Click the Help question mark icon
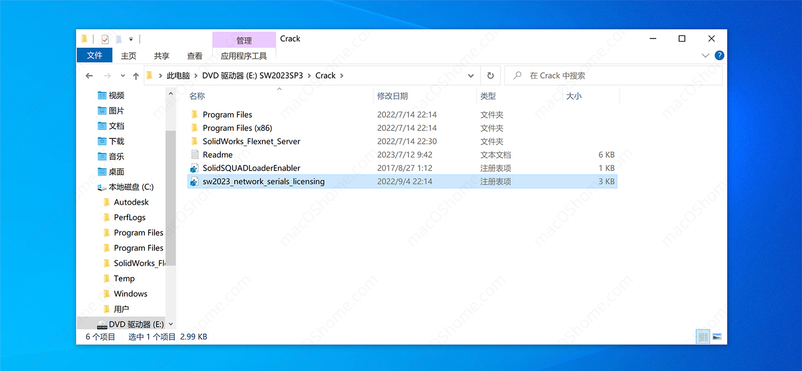Image resolution: width=802 pixels, height=371 pixels. pos(719,55)
